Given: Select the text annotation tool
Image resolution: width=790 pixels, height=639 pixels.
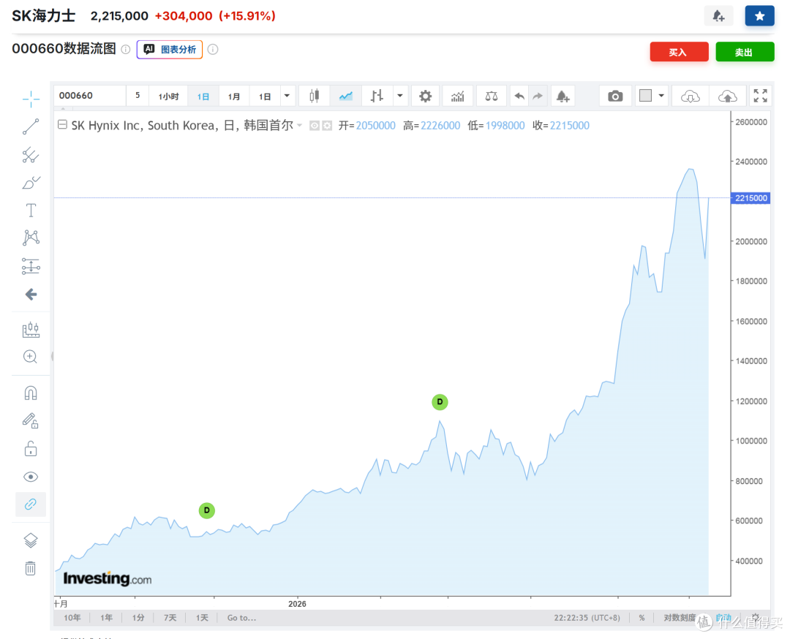Looking at the screenshot, I should coord(31,211).
